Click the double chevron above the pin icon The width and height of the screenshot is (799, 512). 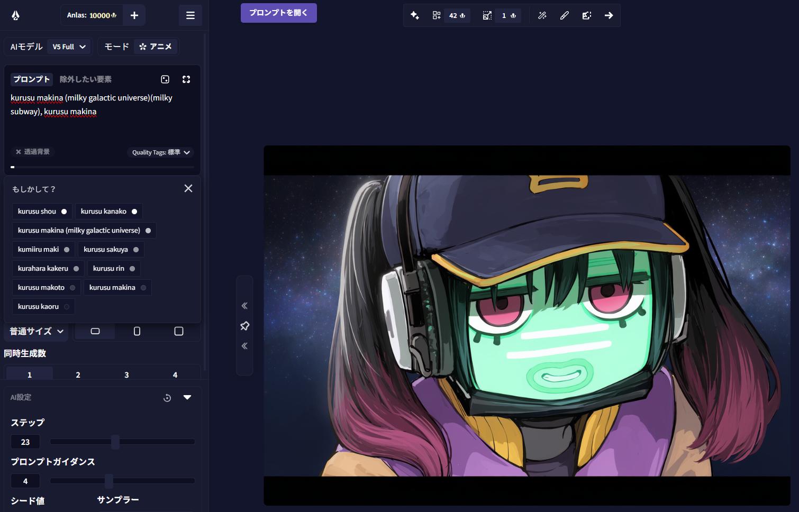(244, 306)
